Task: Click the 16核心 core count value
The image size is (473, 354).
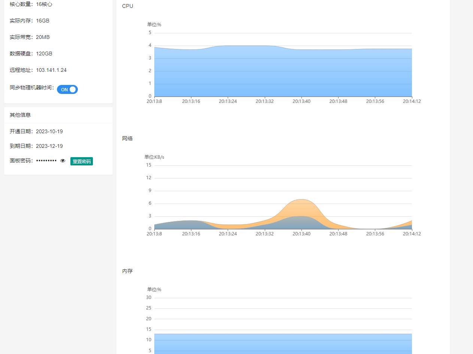Action: 44,4
